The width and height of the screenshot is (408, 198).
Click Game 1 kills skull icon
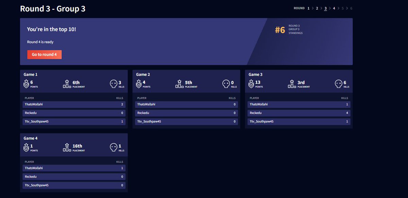114,84
